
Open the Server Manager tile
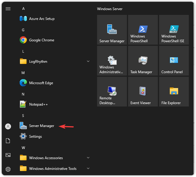click(112, 30)
